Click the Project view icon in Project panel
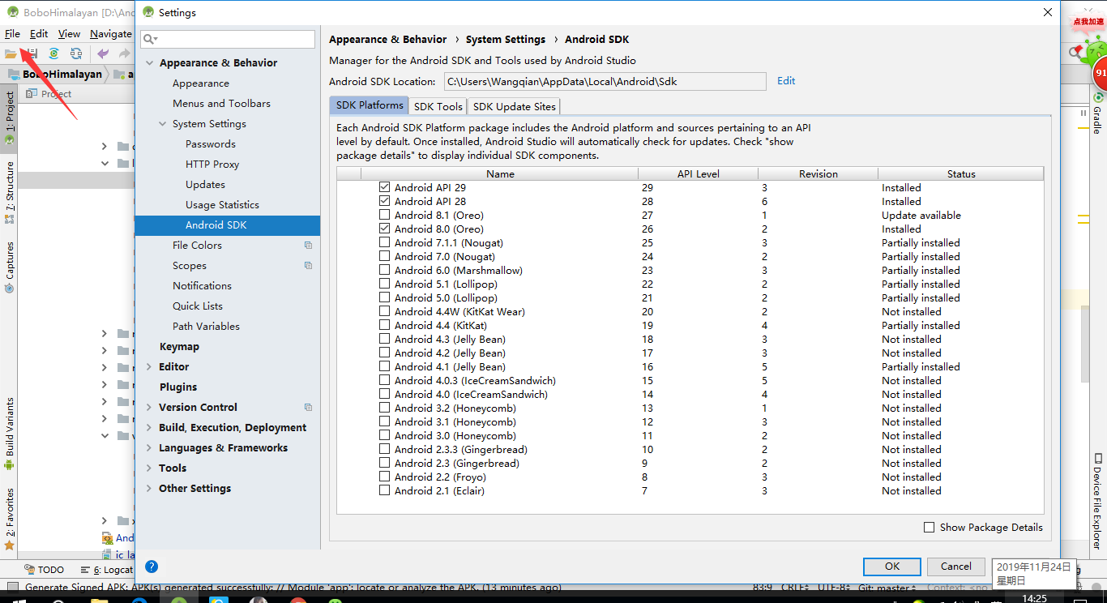Image resolution: width=1107 pixels, height=603 pixels. click(31, 94)
